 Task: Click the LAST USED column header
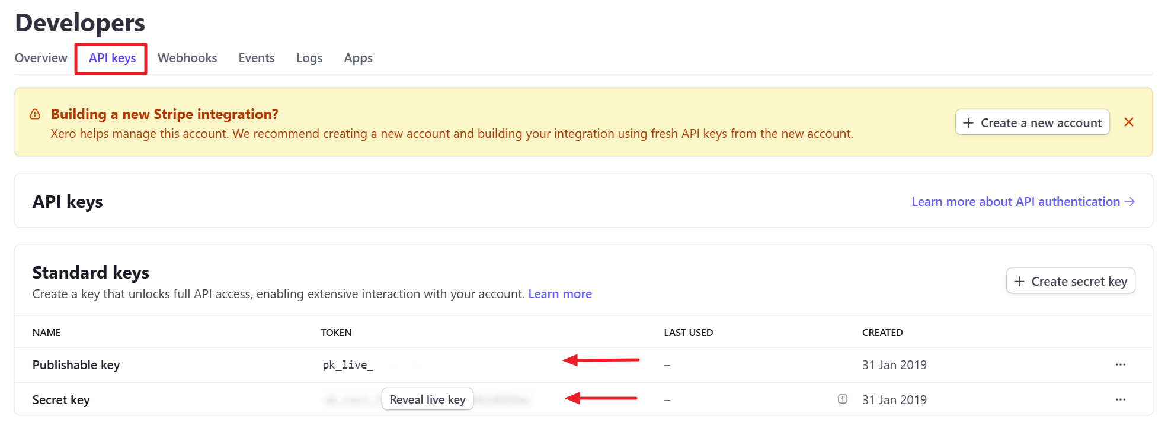689,333
